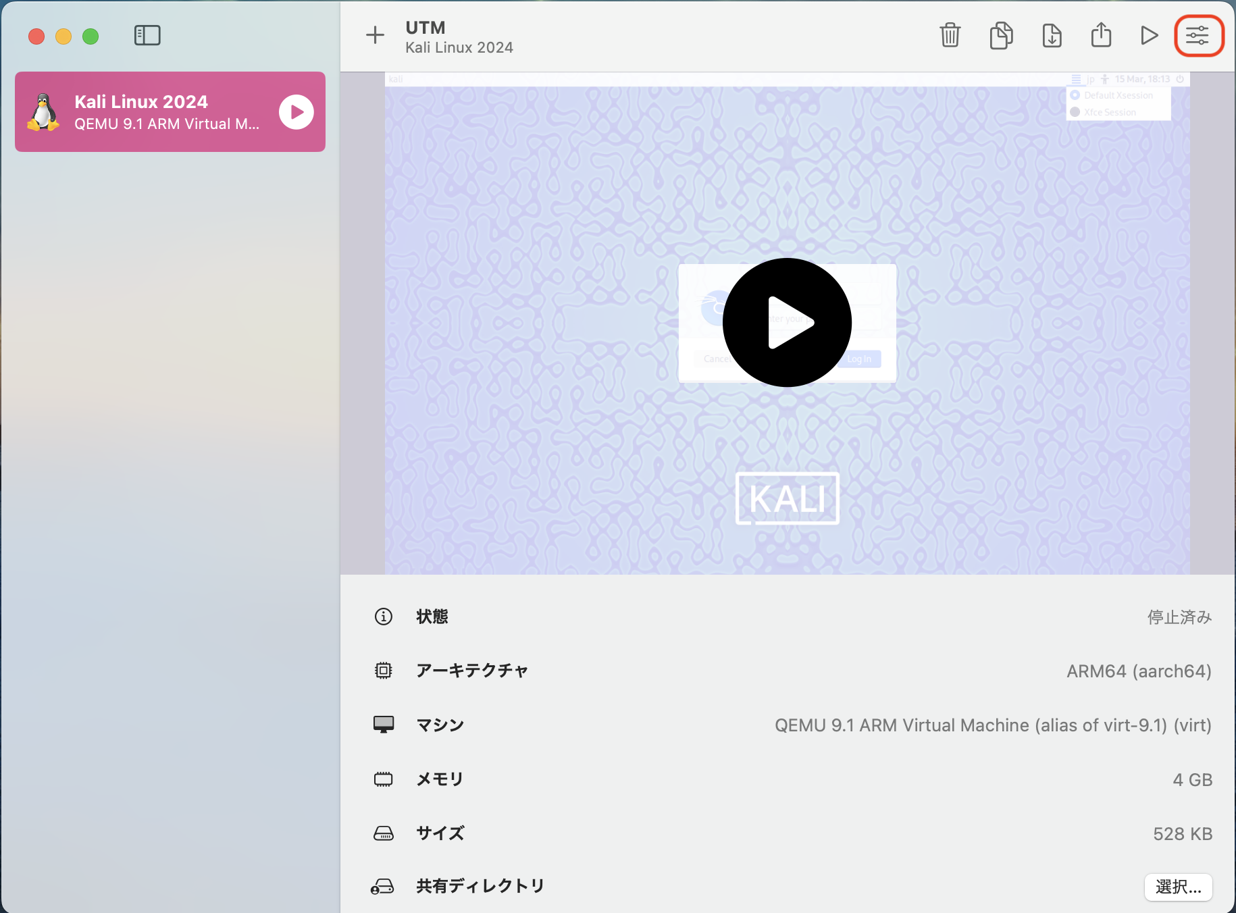Create a new virtual machine with the plus icon
This screenshot has height=913, width=1236.
pyautogui.click(x=375, y=36)
